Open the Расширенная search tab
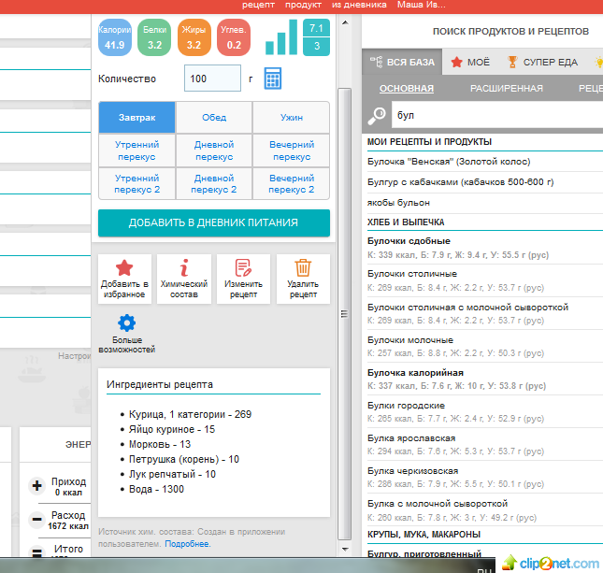603x573 pixels. tap(506, 89)
